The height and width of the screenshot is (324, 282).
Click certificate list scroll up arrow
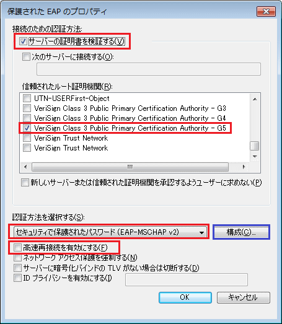255,99
